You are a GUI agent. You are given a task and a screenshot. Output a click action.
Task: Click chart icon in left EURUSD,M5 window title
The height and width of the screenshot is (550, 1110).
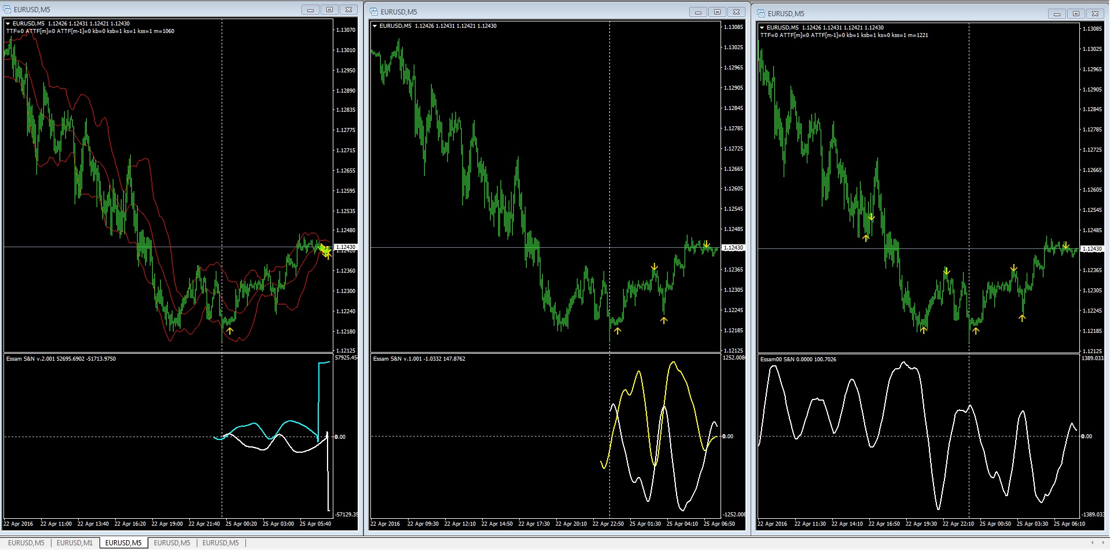point(8,9)
